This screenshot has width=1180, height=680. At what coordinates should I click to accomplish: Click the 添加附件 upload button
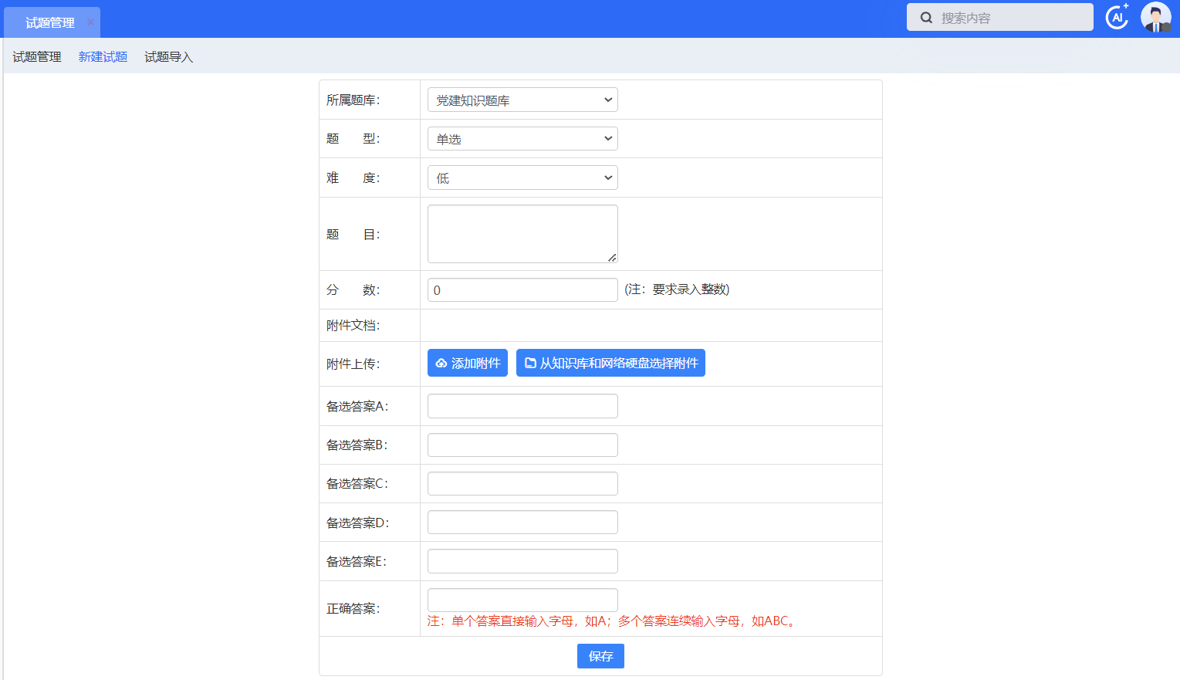(467, 364)
